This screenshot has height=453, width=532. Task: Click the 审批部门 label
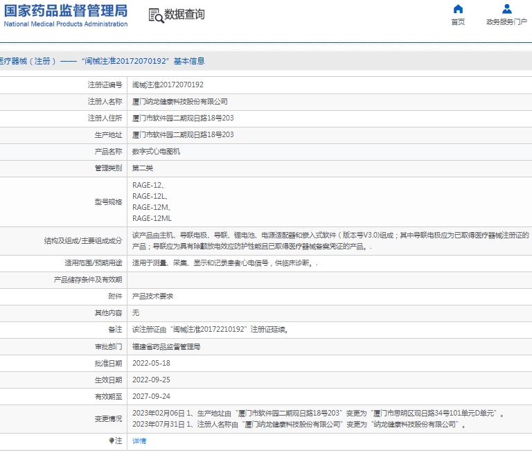coord(108,347)
